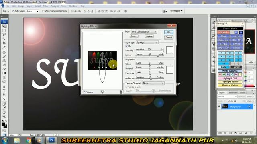Open the Style dropdown showing Five Lights Down

tap(144, 32)
